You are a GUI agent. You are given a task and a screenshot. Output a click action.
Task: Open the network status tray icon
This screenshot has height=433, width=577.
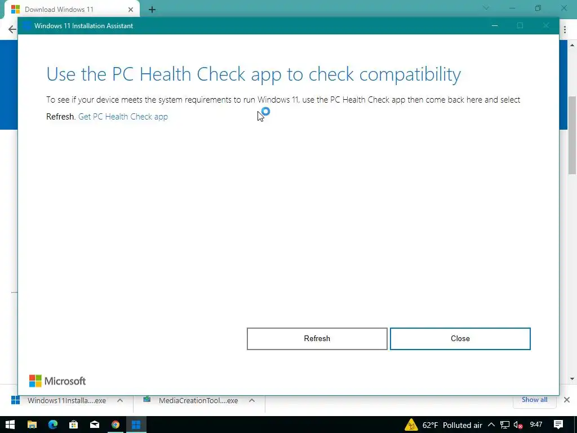click(x=505, y=425)
